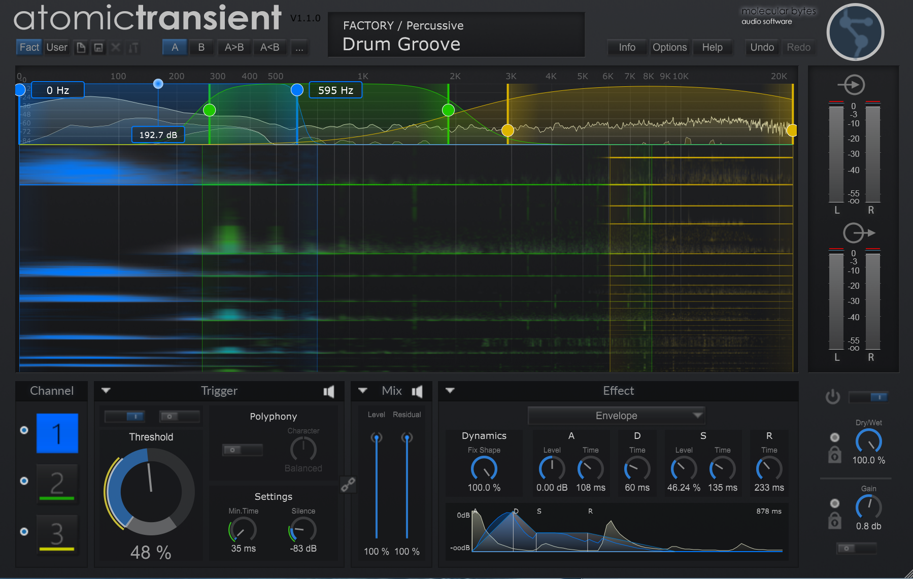Image resolution: width=913 pixels, height=579 pixels.
Task: Open the Options dialog
Action: (x=669, y=47)
